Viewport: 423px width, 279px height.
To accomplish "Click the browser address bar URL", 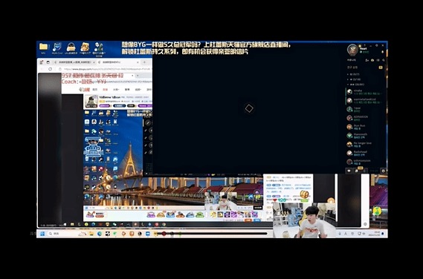I will click(108, 69).
